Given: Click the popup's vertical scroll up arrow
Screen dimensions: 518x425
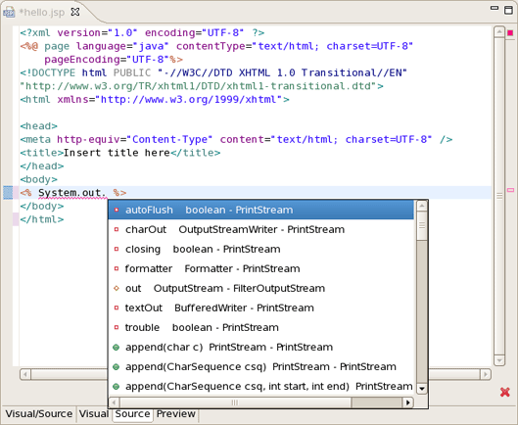Looking at the screenshot, I should (421, 207).
